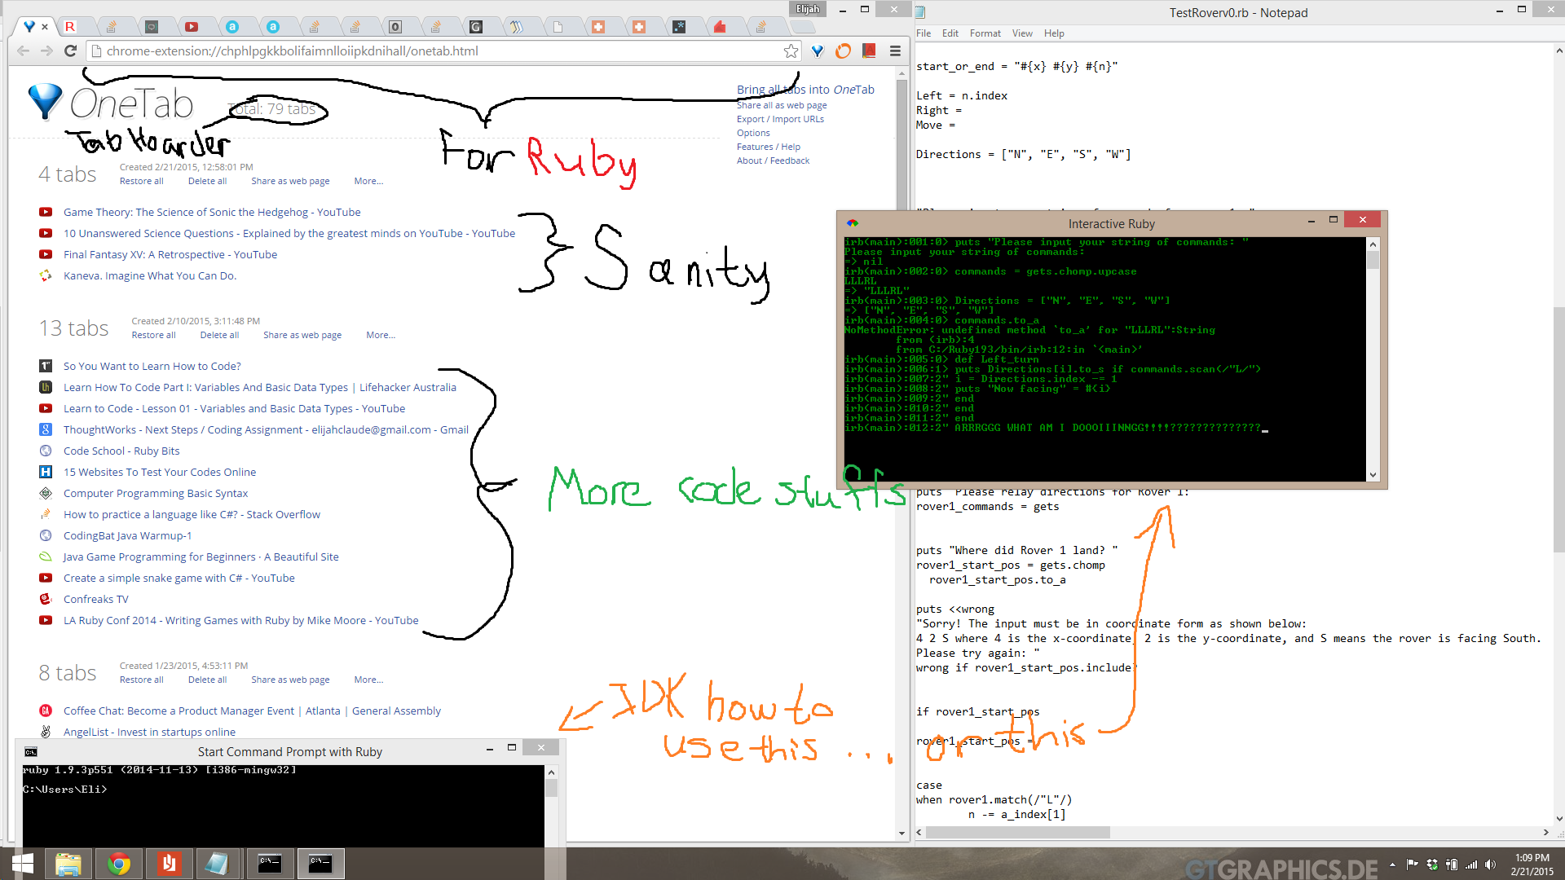Click Export / Import URLs link
This screenshot has width=1565, height=880.
780,119
